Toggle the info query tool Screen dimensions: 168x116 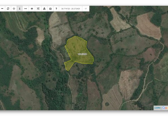click(20, 9)
